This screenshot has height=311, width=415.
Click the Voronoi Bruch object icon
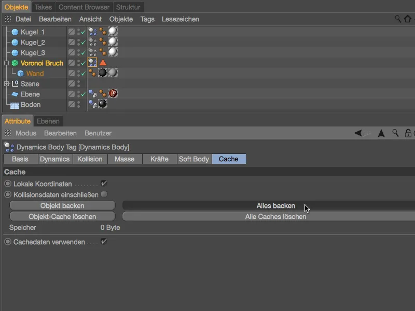point(15,63)
